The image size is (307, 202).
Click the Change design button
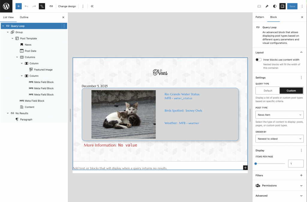(x=67, y=6)
